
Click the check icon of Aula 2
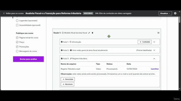click(62, 50)
